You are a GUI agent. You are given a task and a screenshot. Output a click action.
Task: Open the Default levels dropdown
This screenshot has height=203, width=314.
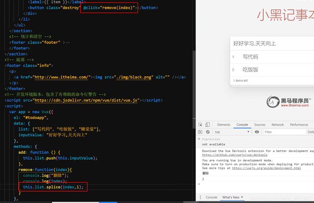coord(311,132)
